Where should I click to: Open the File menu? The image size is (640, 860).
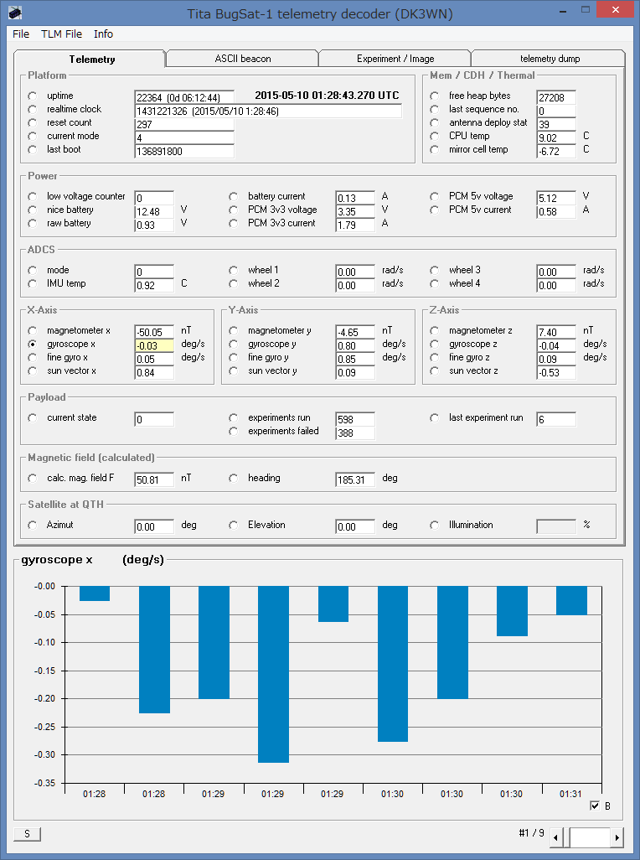pos(21,34)
